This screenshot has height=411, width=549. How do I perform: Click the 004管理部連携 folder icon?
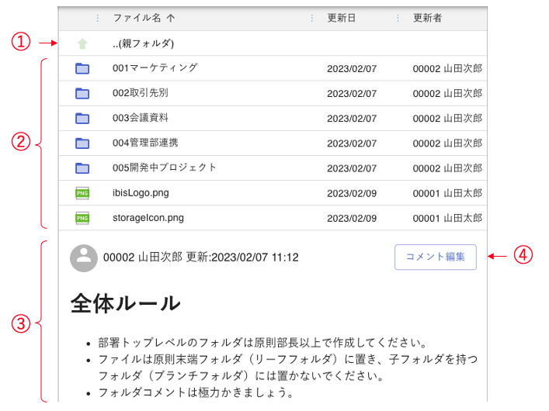click(82, 143)
